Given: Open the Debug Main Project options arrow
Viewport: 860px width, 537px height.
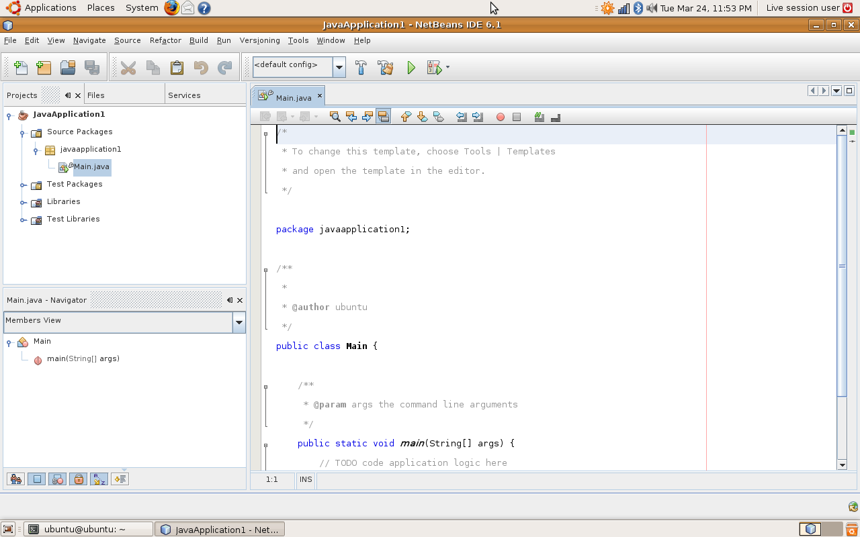Looking at the screenshot, I should [x=448, y=67].
